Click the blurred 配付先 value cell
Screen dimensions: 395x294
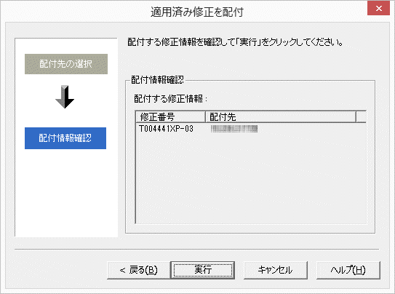[x=234, y=129]
